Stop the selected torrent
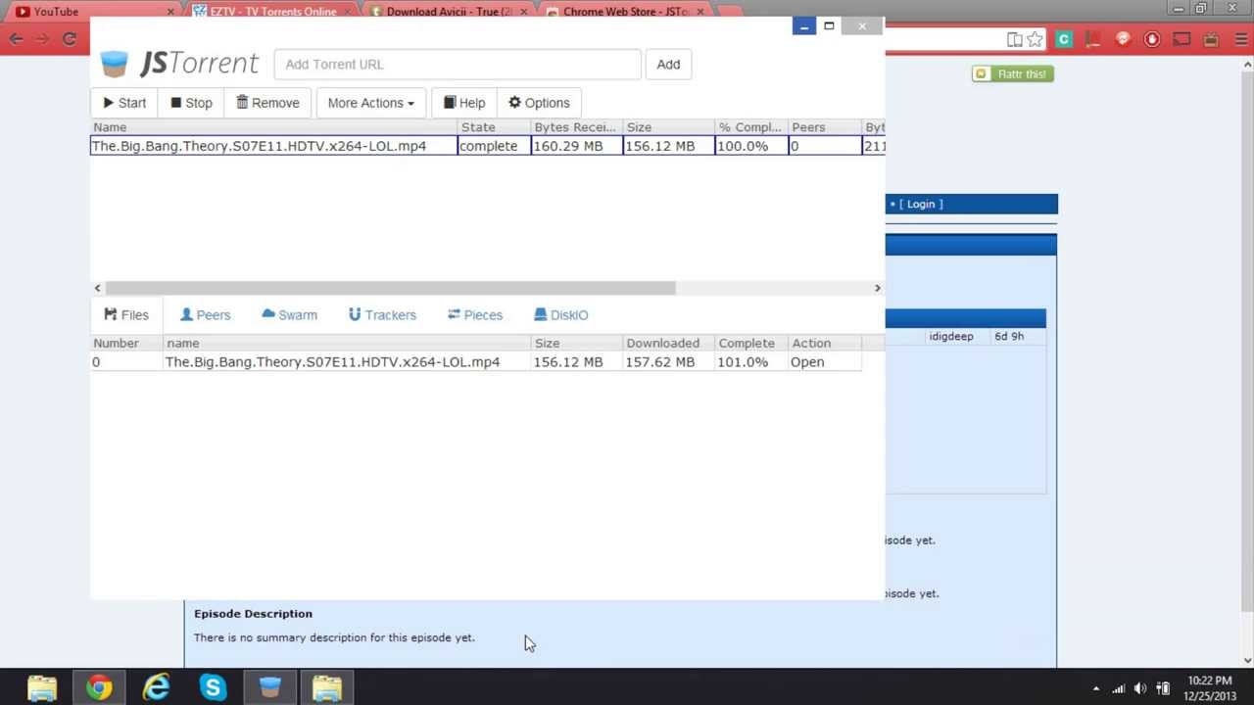This screenshot has width=1254, height=705. (x=191, y=103)
